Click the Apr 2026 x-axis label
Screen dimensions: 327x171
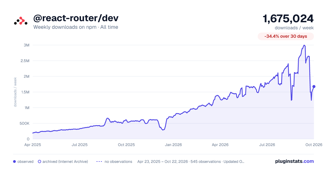click(220, 145)
